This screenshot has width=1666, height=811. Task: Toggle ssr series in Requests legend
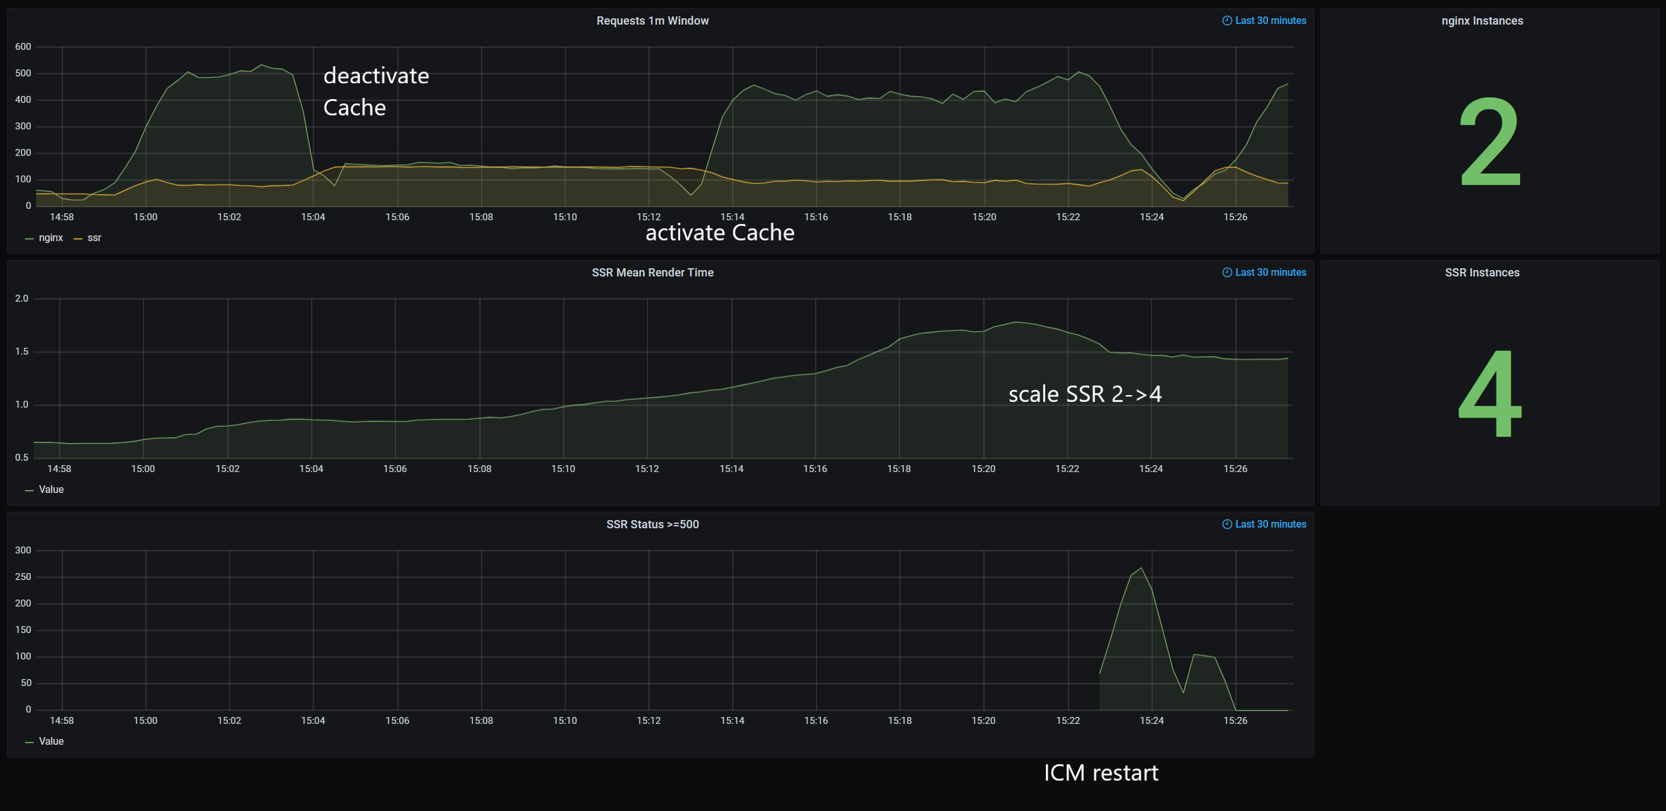pos(93,238)
